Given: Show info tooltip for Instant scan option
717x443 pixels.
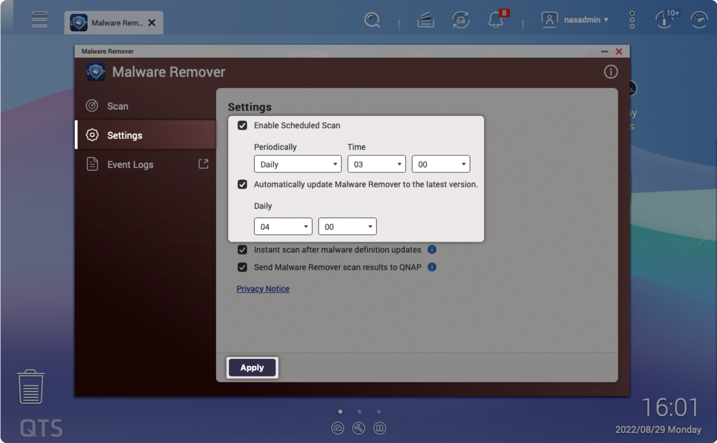Looking at the screenshot, I should click(432, 249).
